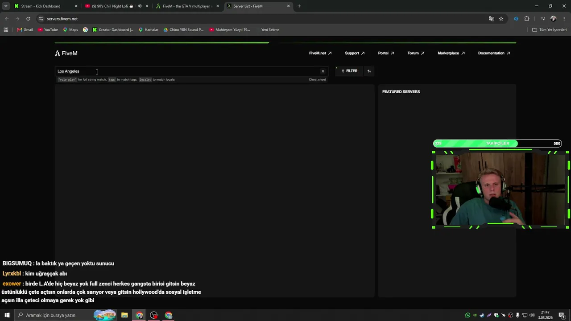Open WhatsApp from the system tray
This screenshot has width=571, height=321.
468,315
